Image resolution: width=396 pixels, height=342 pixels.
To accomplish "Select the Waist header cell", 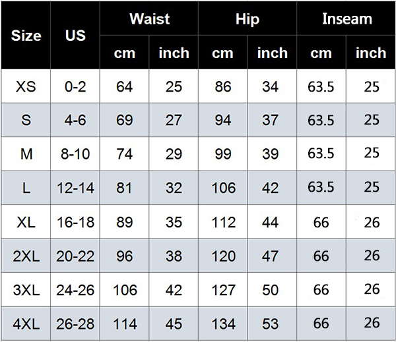I will [149, 18].
